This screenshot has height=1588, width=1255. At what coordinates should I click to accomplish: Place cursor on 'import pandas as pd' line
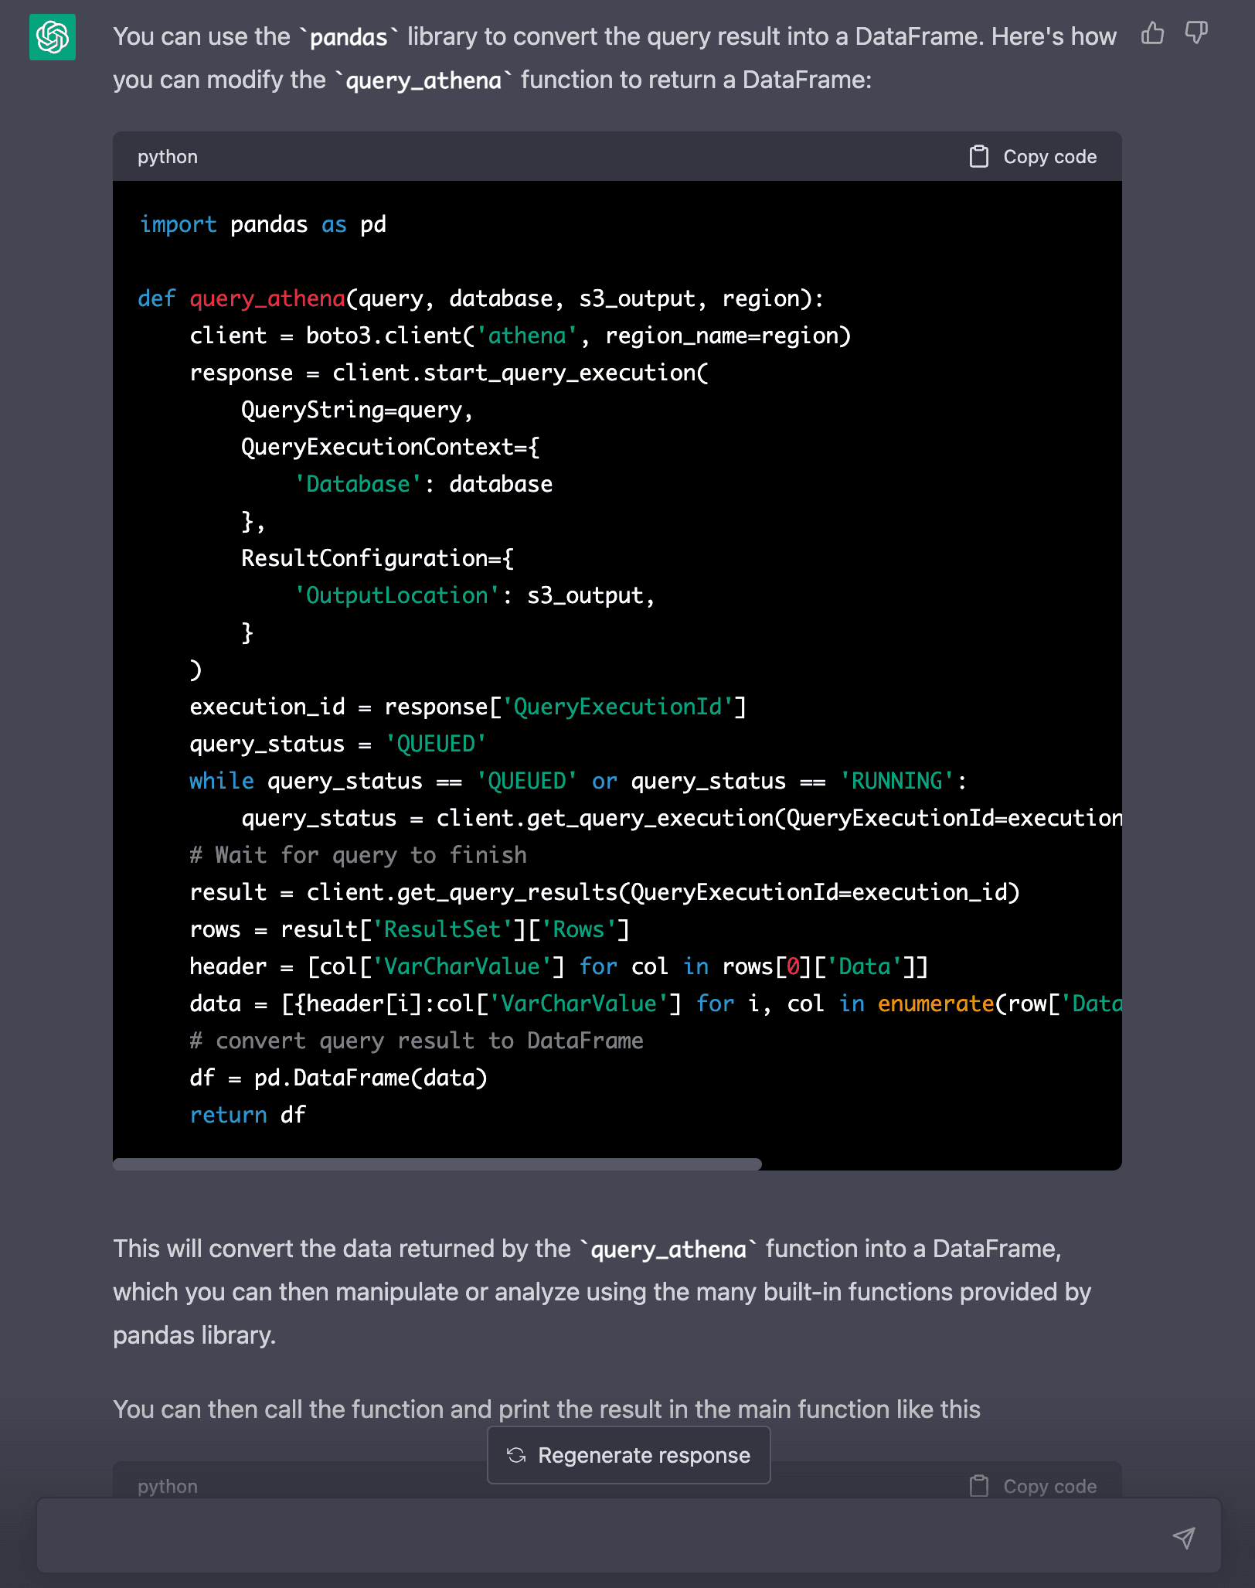click(263, 225)
